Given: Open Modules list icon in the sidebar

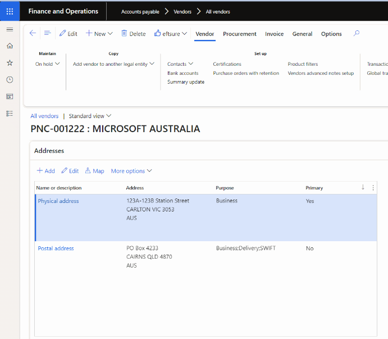Looking at the screenshot, I should click(10, 114).
